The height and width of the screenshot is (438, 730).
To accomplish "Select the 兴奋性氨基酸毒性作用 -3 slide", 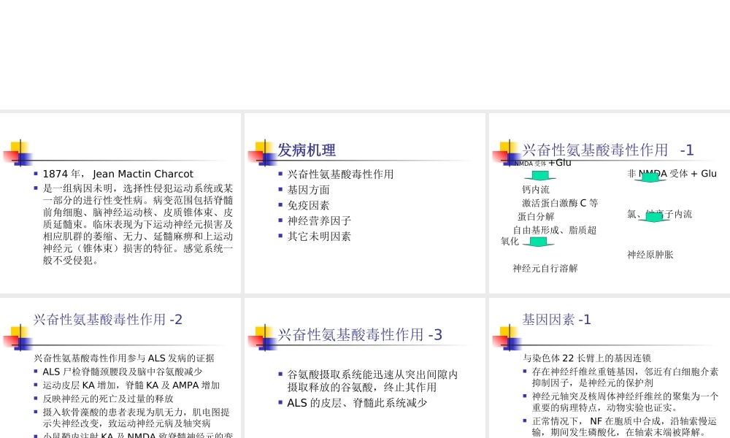I will point(364,365).
